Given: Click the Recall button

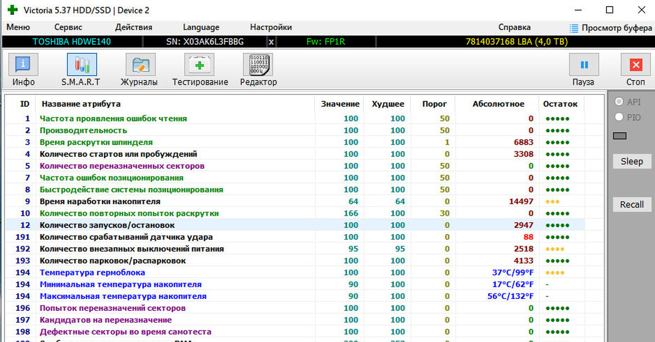Looking at the screenshot, I should coord(632,205).
